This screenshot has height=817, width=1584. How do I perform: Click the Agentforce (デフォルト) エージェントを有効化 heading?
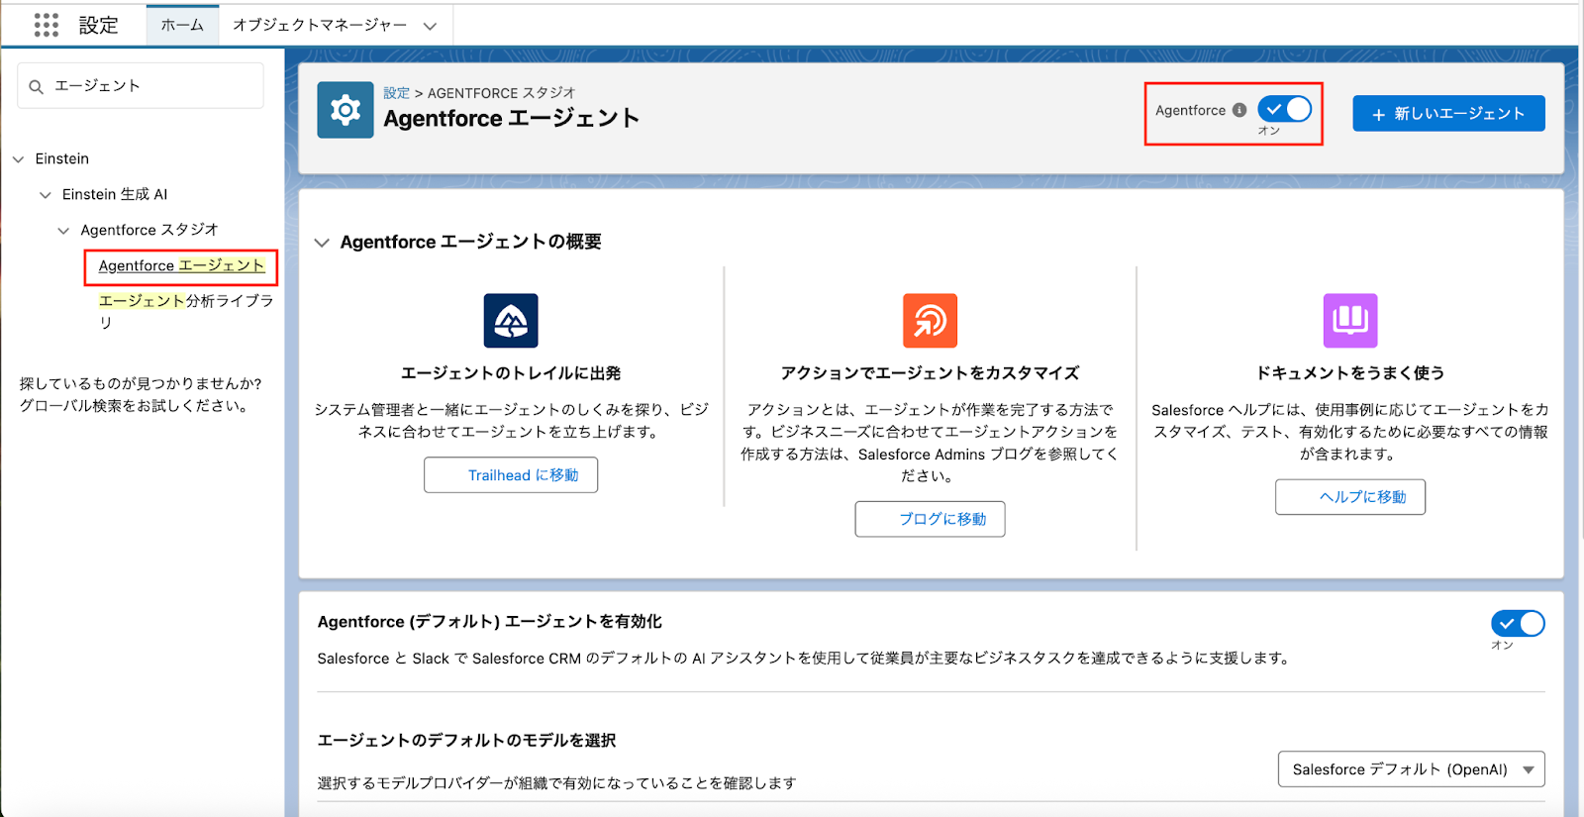click(x=489, y=622)
